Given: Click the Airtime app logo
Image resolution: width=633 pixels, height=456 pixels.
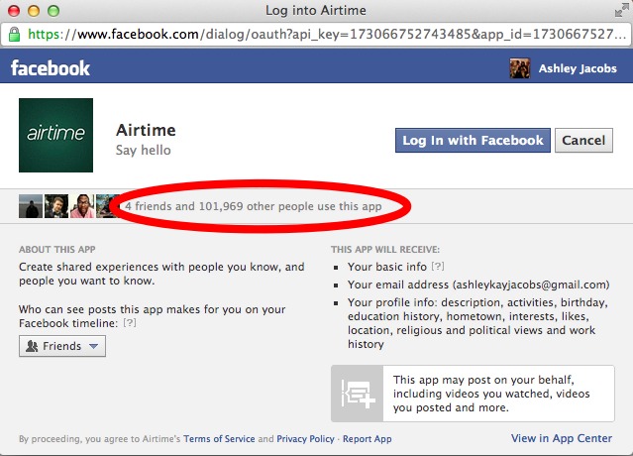Looking at the screenshot, I should point(55,135).
